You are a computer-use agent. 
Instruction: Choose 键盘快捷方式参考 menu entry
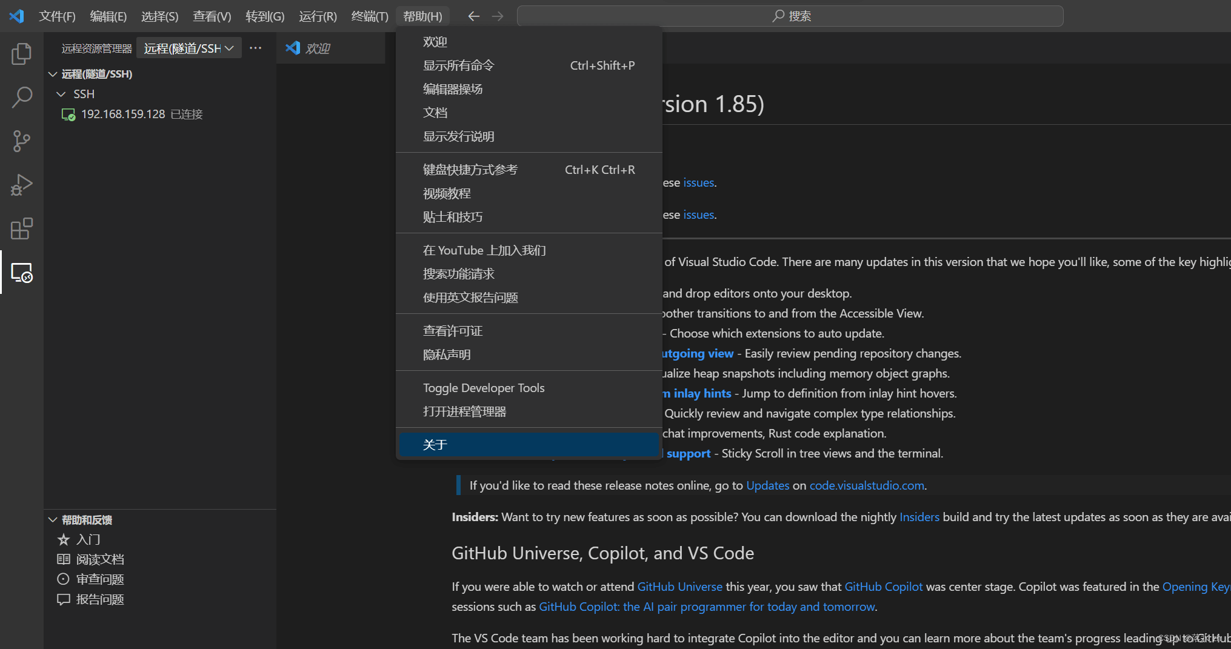point(529,170)
